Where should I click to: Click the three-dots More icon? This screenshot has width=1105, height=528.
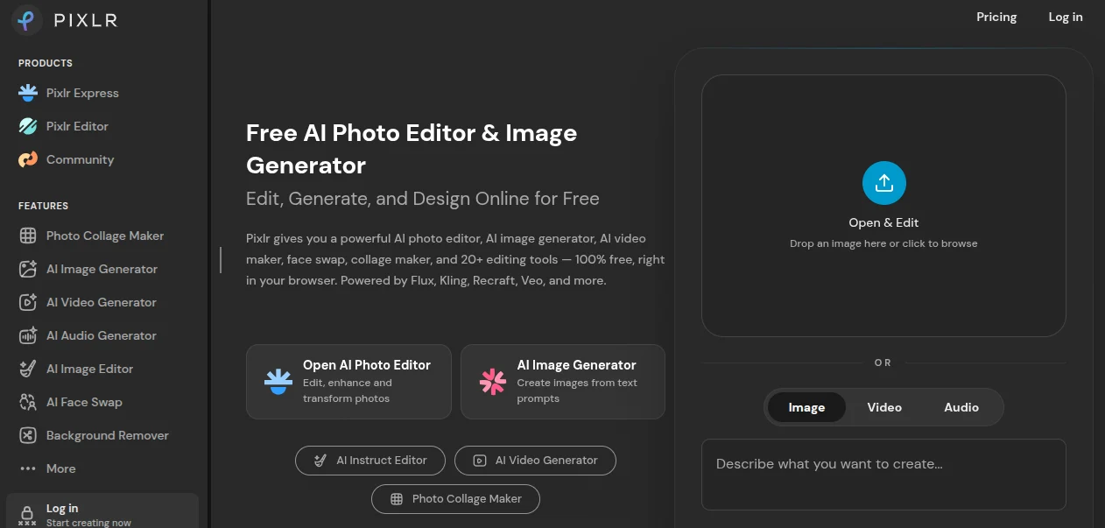28,468
